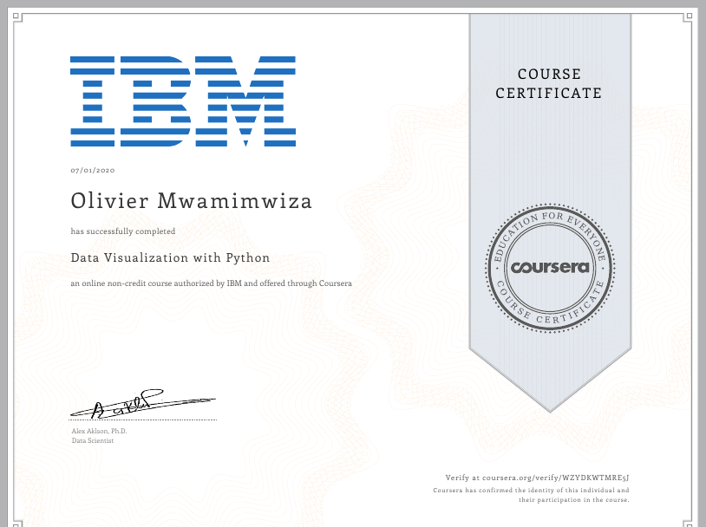The width and height of the screenshot is (706, 527).
Task: Click the 'an online non-credit course' description line
Action: coord(211,283)
